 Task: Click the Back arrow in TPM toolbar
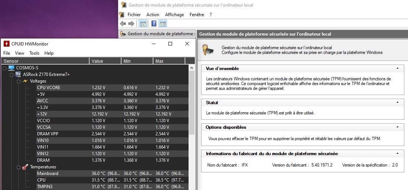pos(123,24)
